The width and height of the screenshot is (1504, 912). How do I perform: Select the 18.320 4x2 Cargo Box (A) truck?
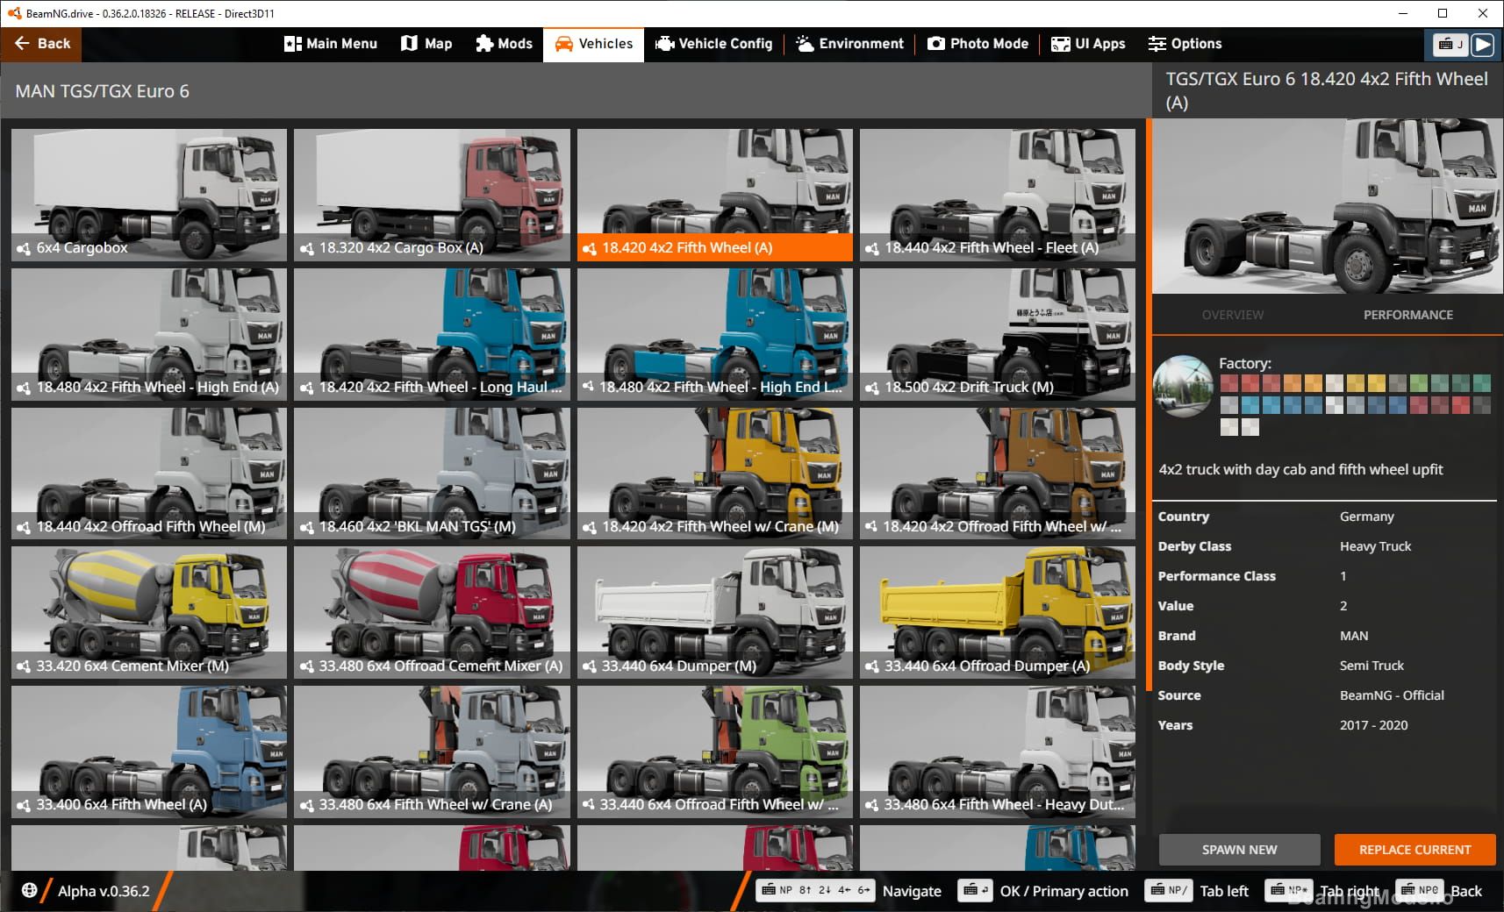click(432, 195)
